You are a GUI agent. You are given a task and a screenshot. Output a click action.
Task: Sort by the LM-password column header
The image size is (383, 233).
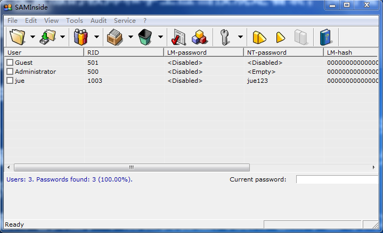pyautogui.click(x=203, y=53)
